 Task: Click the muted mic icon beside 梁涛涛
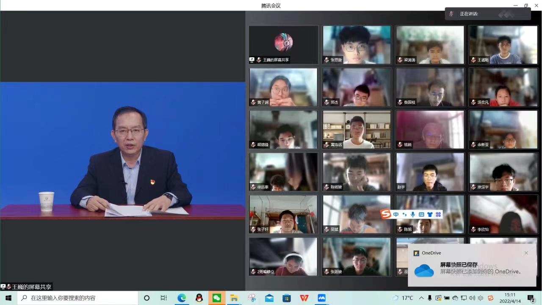(x=399, y=60)
